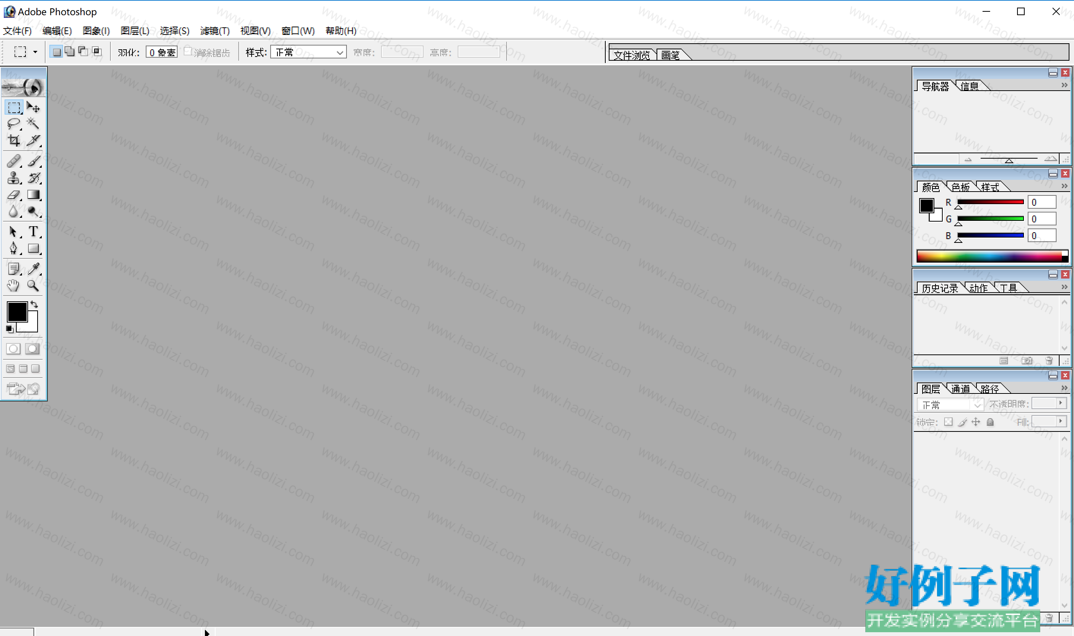
Task: Click the Adobe Online feather logo
Action: pyautogui.click(x=24, y=87)
